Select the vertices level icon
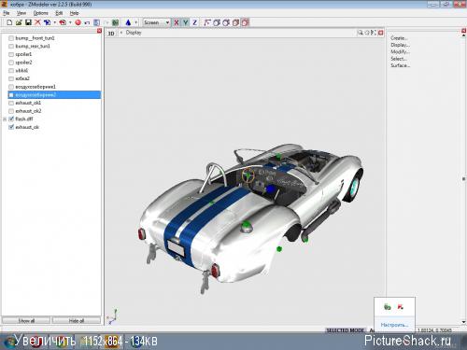The image size is (467, 350). (x=207, y=22)
